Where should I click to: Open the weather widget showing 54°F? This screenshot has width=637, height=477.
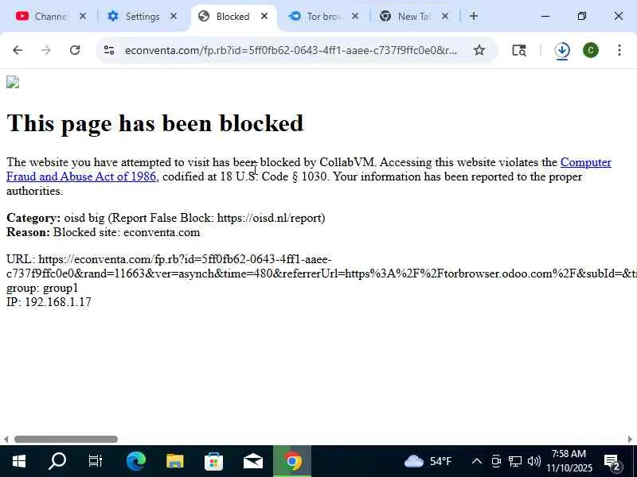pyautogui.click(x=428, y=461)
